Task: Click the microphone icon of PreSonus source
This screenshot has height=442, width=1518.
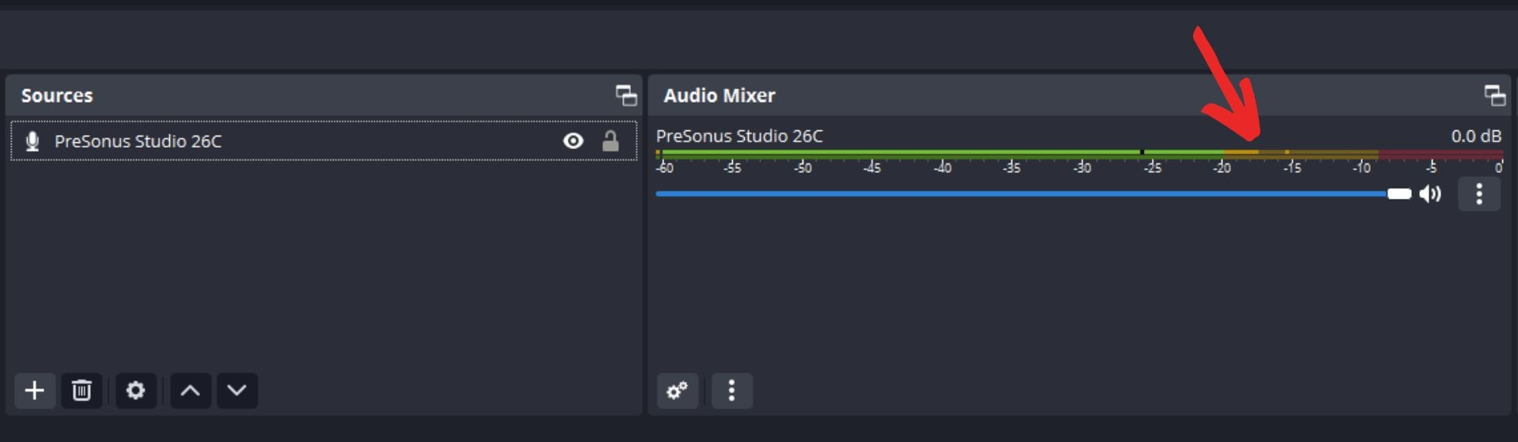Action: 32,141
